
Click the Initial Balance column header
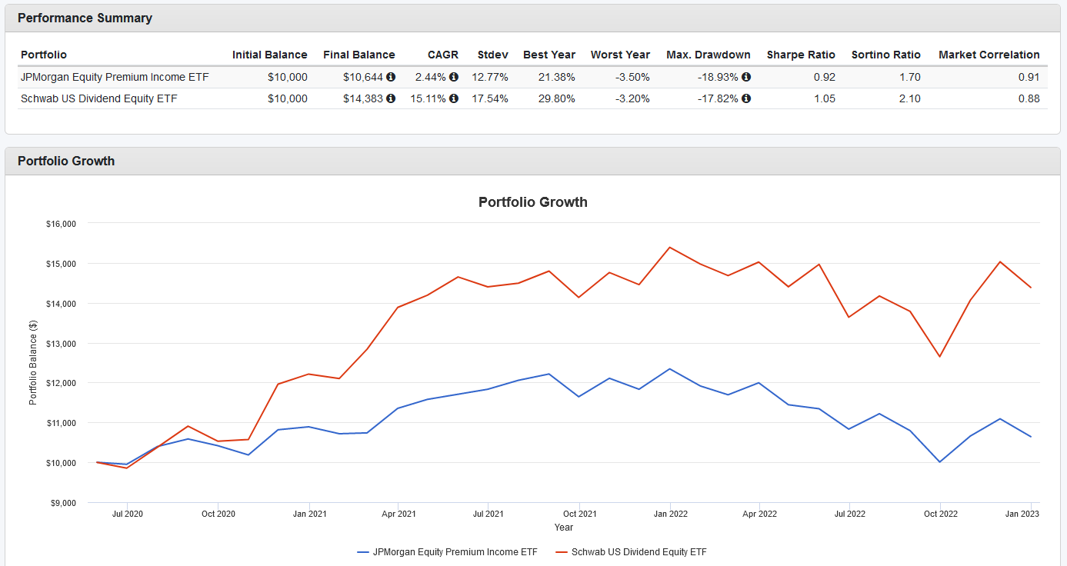click(269, 55)
